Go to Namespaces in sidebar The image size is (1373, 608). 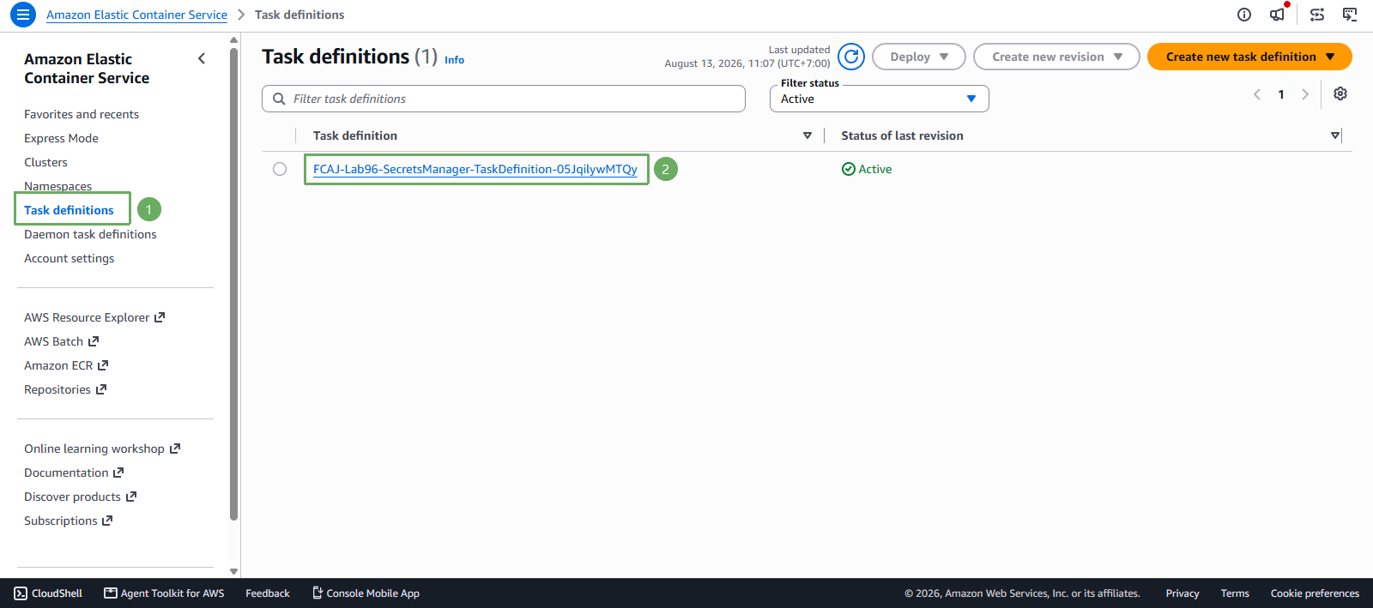point(57,186)
